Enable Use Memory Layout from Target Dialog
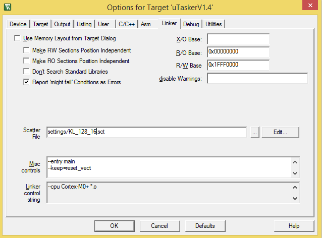322x238 pixels. click(x=18, y=38)
